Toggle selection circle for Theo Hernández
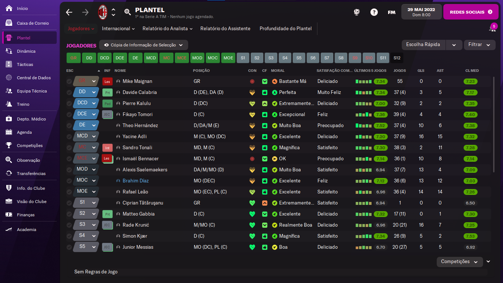The width and height of the screenshot is (503, 283). (69, 126)
